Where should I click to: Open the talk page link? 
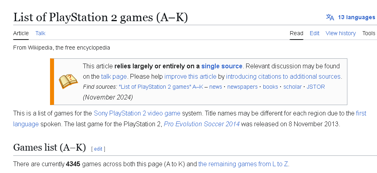pyautogui.click(x=114, y=76)
